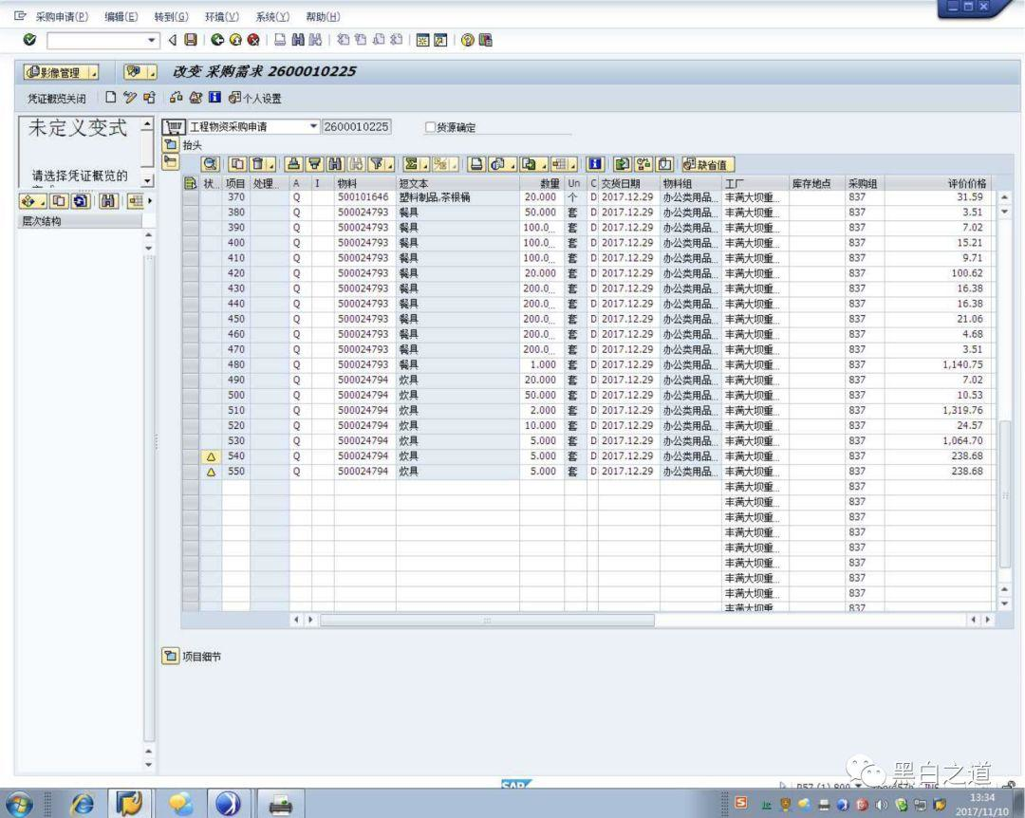The image size is (1025, 818).
Task: Open the dropdown arrow beside the Filter icon
Action: [390, 165]
